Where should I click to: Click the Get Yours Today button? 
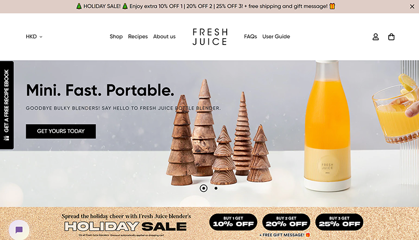pos(61,131)
